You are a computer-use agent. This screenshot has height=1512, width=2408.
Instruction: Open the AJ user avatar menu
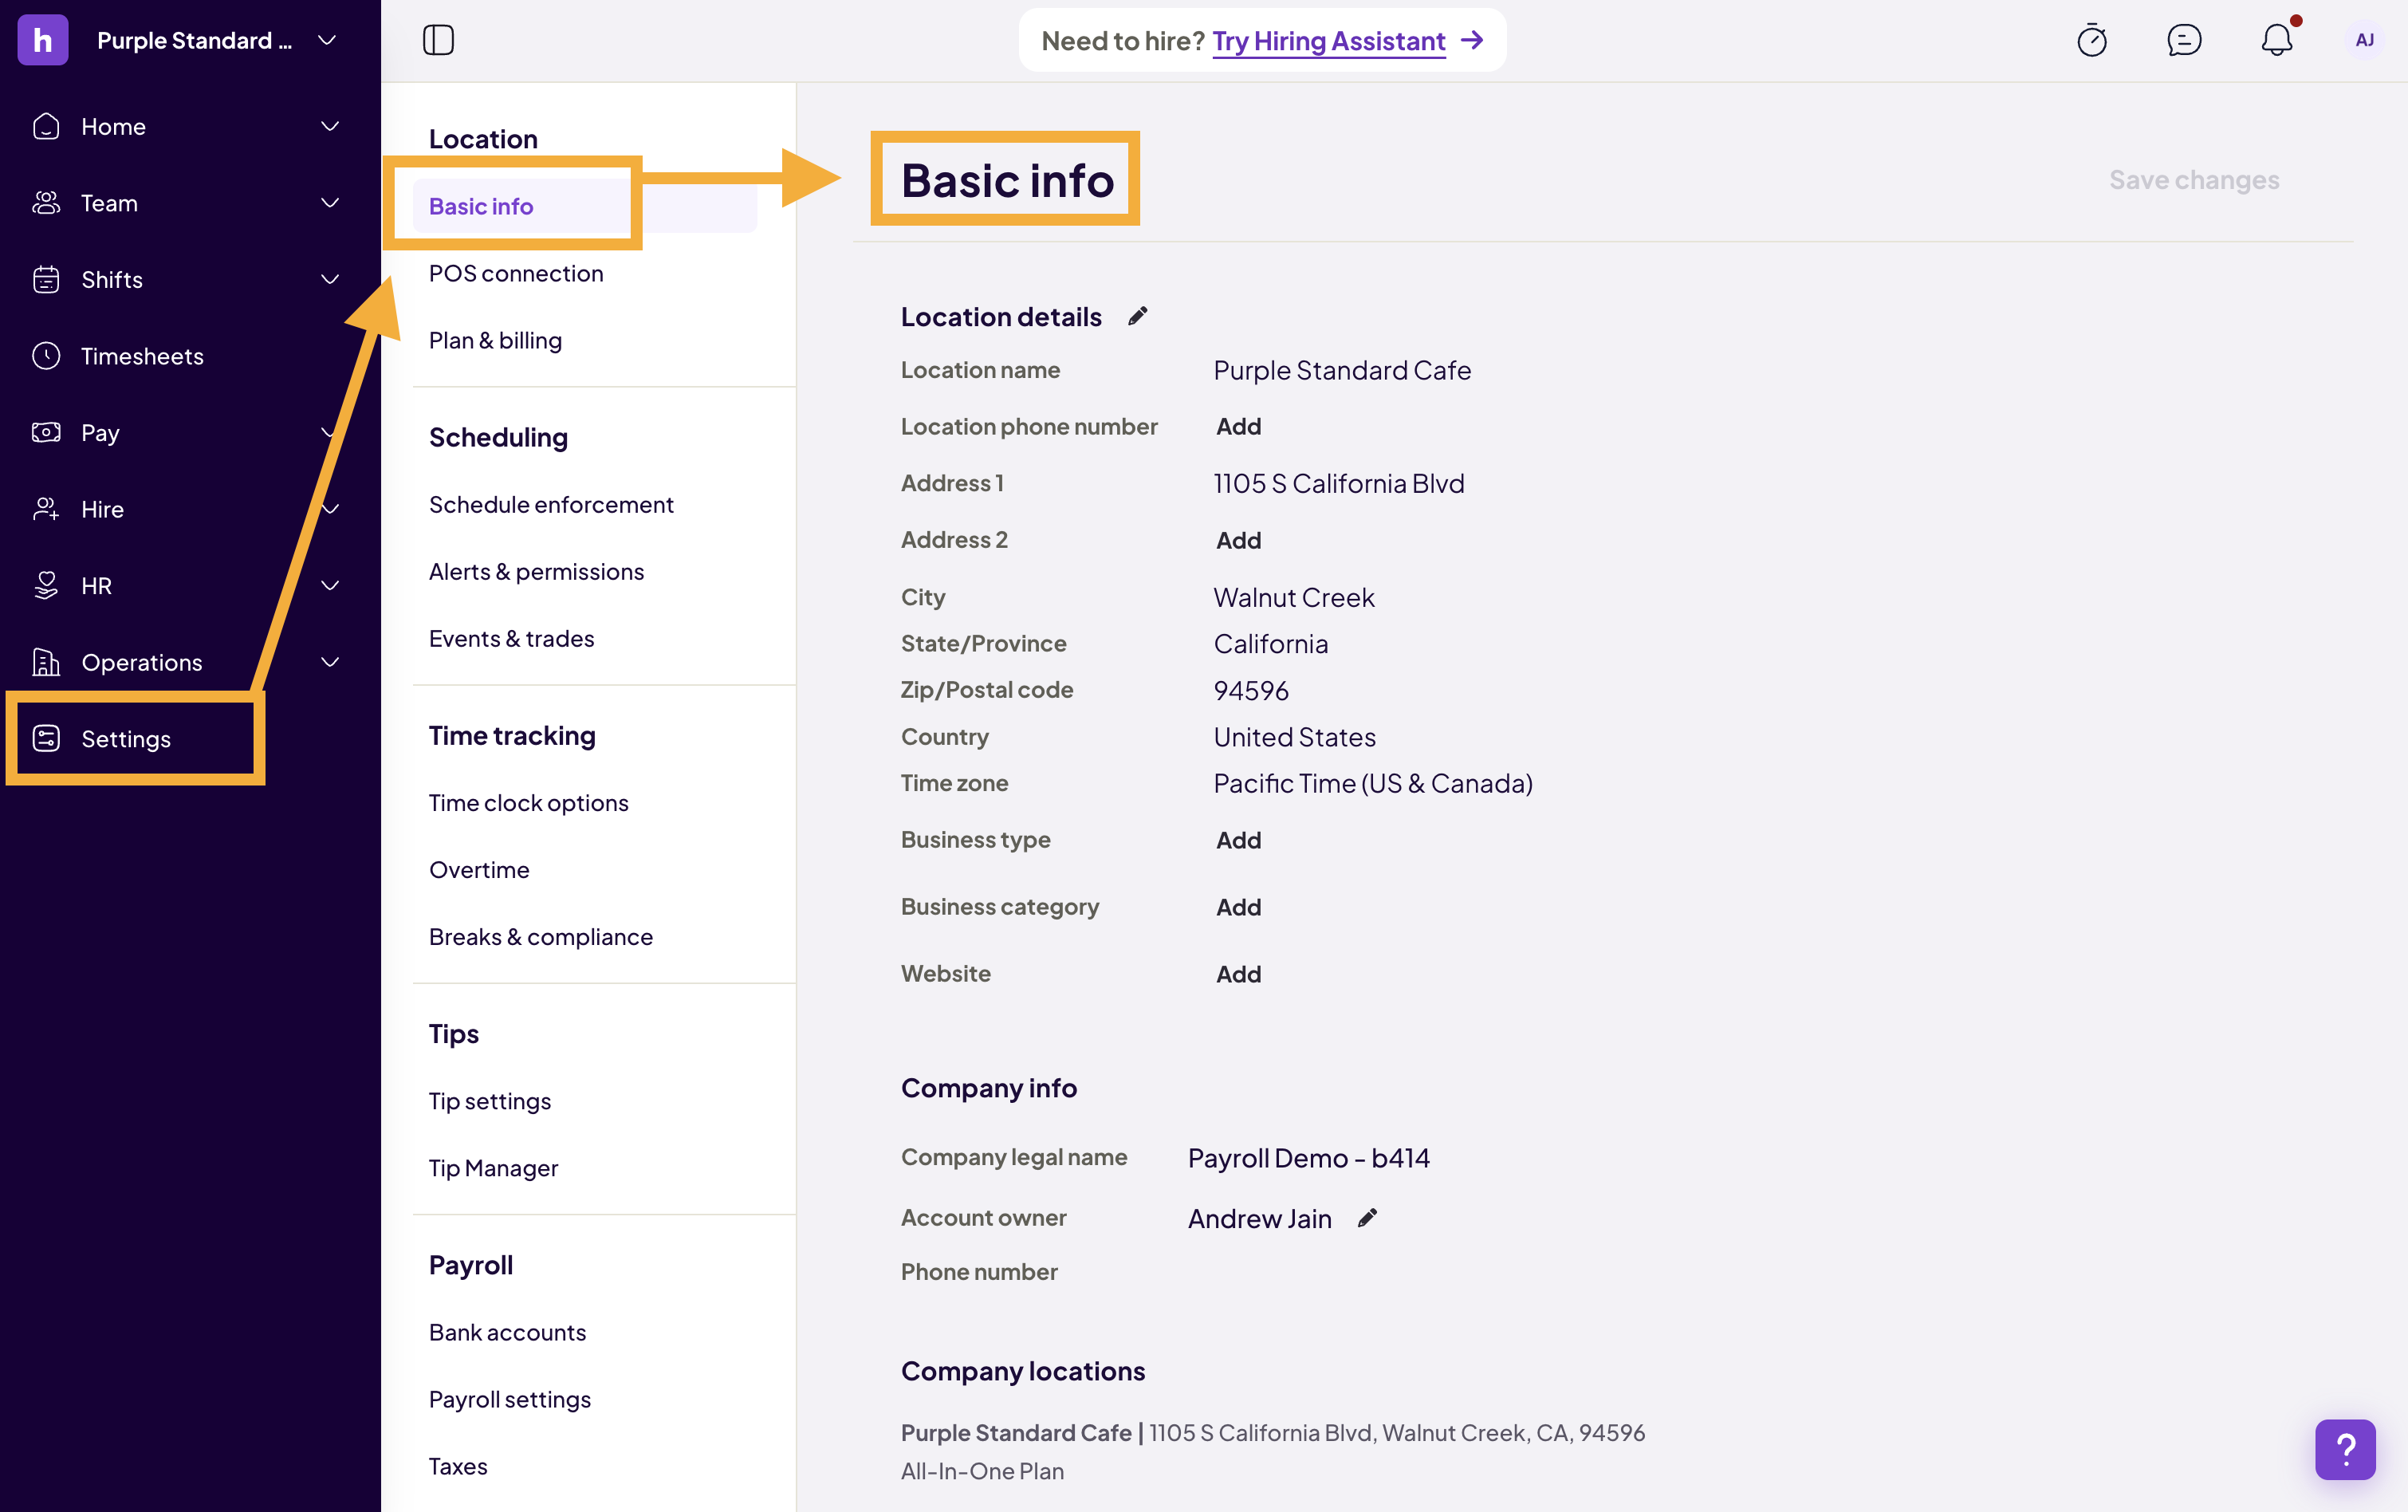(x=2364, y=40)
